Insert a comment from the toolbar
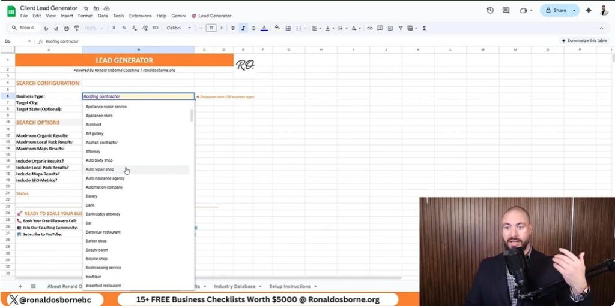 point(380,28)
